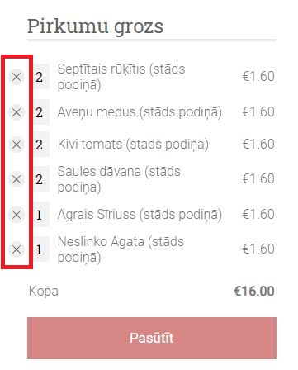Click quantity field of Neslinko Agata

pyautogui.click(x=41, y=249)
